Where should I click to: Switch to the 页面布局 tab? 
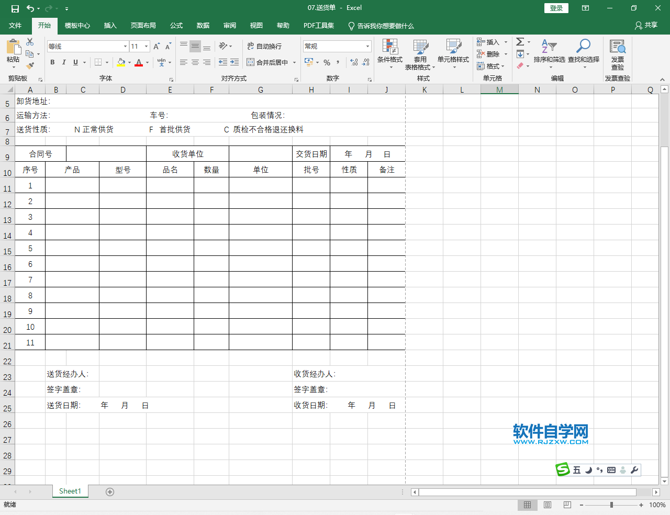pyautogui.click(x=143, y=25)
